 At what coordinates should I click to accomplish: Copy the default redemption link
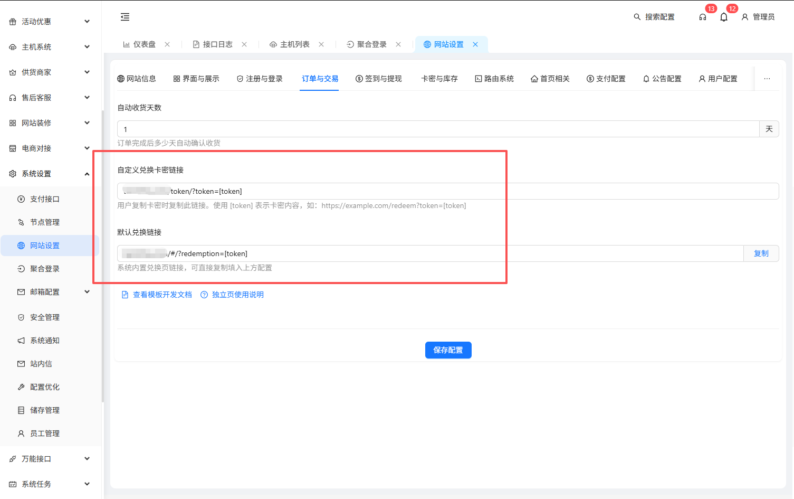coord(761,253)
